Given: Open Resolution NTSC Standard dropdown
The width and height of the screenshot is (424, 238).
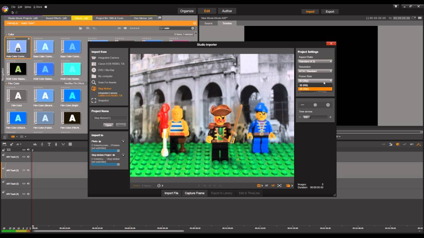Looking at the screenshot, I should 315,71.
